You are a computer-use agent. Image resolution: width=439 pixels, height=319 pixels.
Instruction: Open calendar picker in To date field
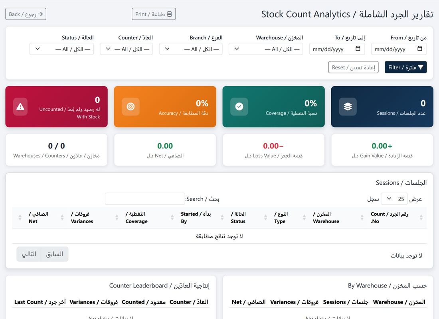(x=358, y=49)
